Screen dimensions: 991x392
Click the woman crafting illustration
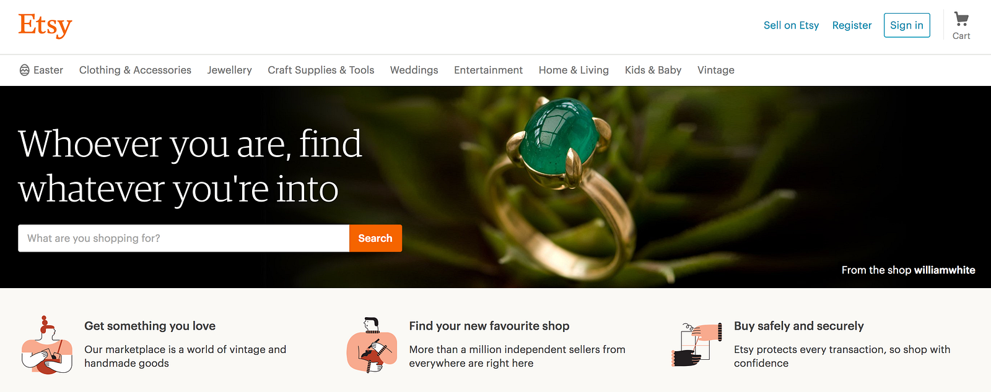click(x=47, y=345)
